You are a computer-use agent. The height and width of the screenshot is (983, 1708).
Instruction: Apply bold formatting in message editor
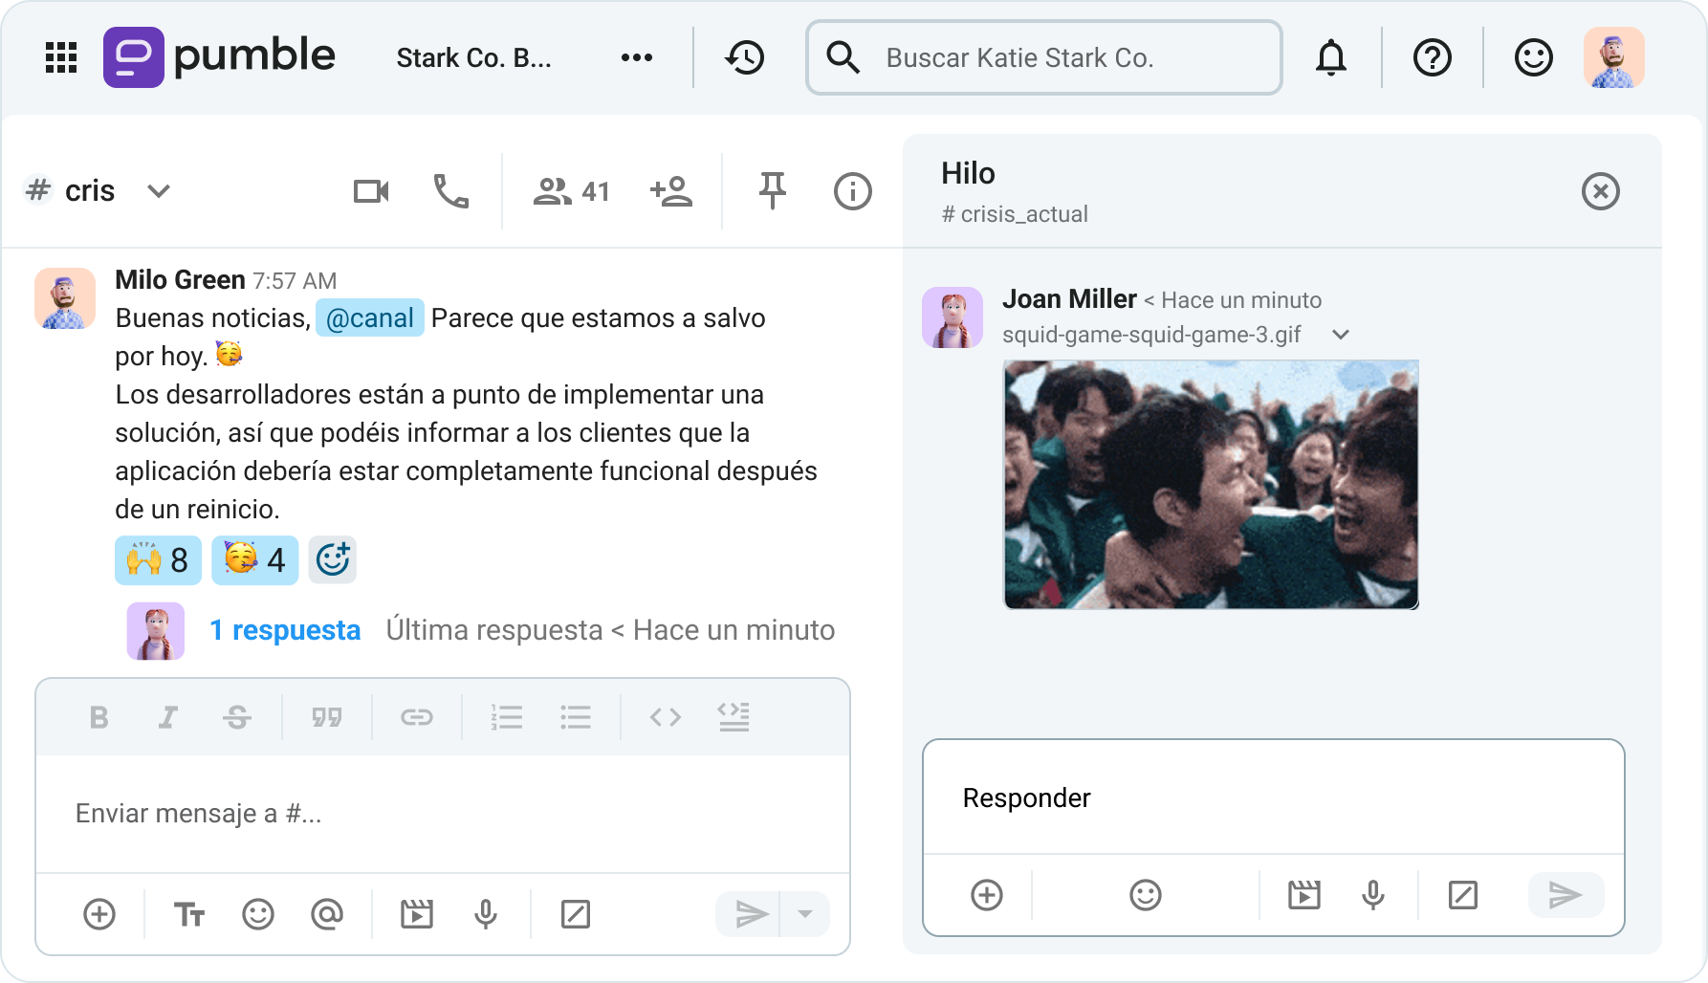pyautogui.click(x=98, y=716)
